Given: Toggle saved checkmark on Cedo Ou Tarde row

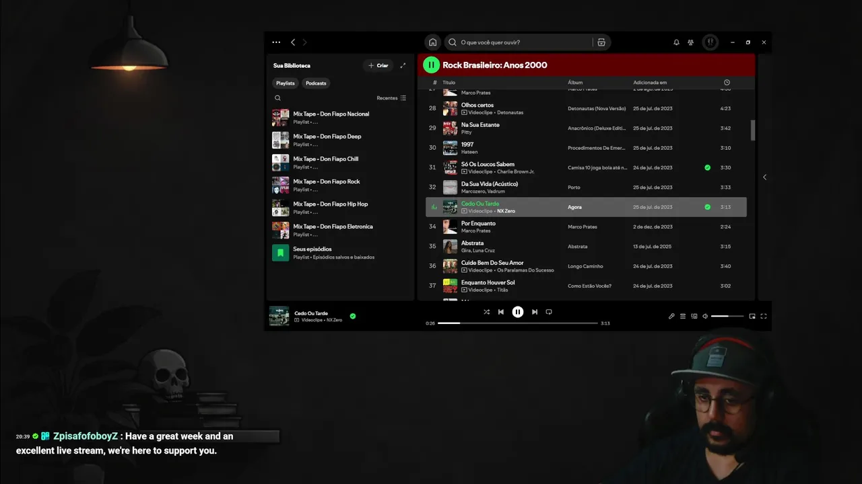Looking at the screenshot, I should pyautogui.click(x=707, y=207).
